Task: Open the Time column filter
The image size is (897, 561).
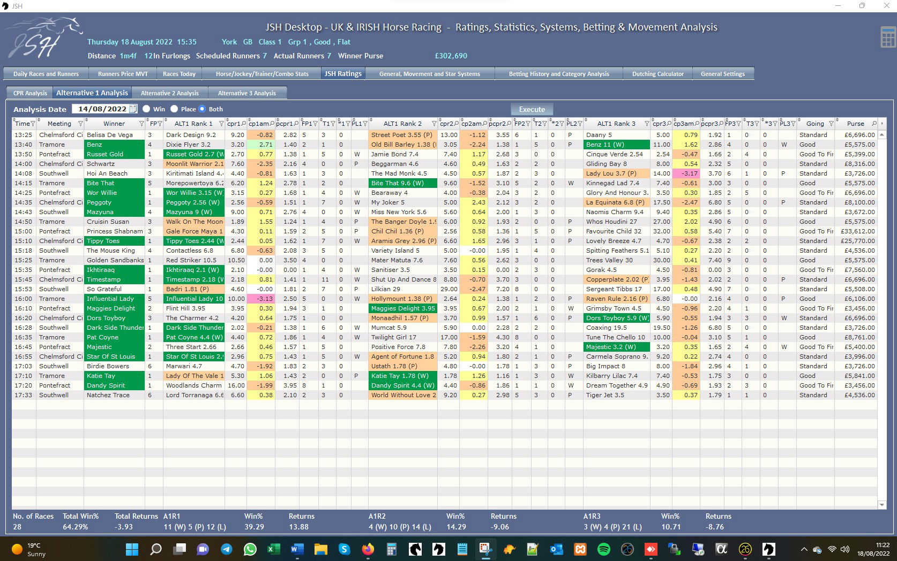Action: [33, 124]
